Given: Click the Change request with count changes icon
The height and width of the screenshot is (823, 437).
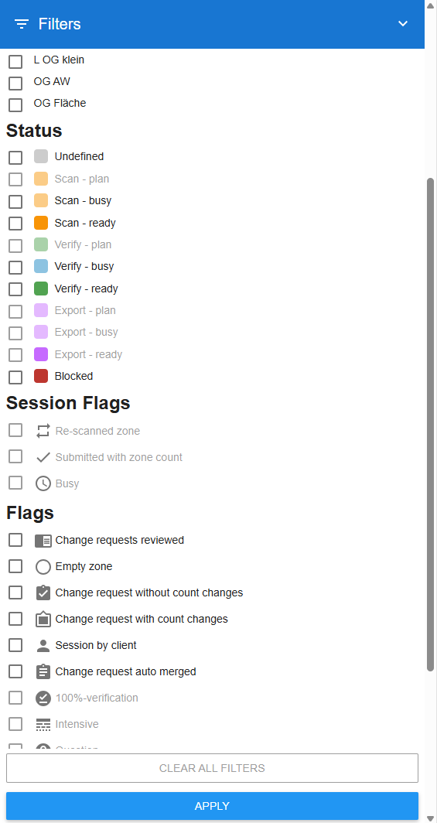Looking at the screenshot, I should tap(43, 620).
